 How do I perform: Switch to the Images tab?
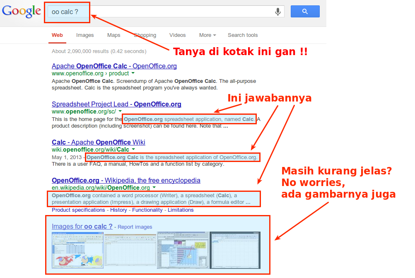[x=85, y=35]
